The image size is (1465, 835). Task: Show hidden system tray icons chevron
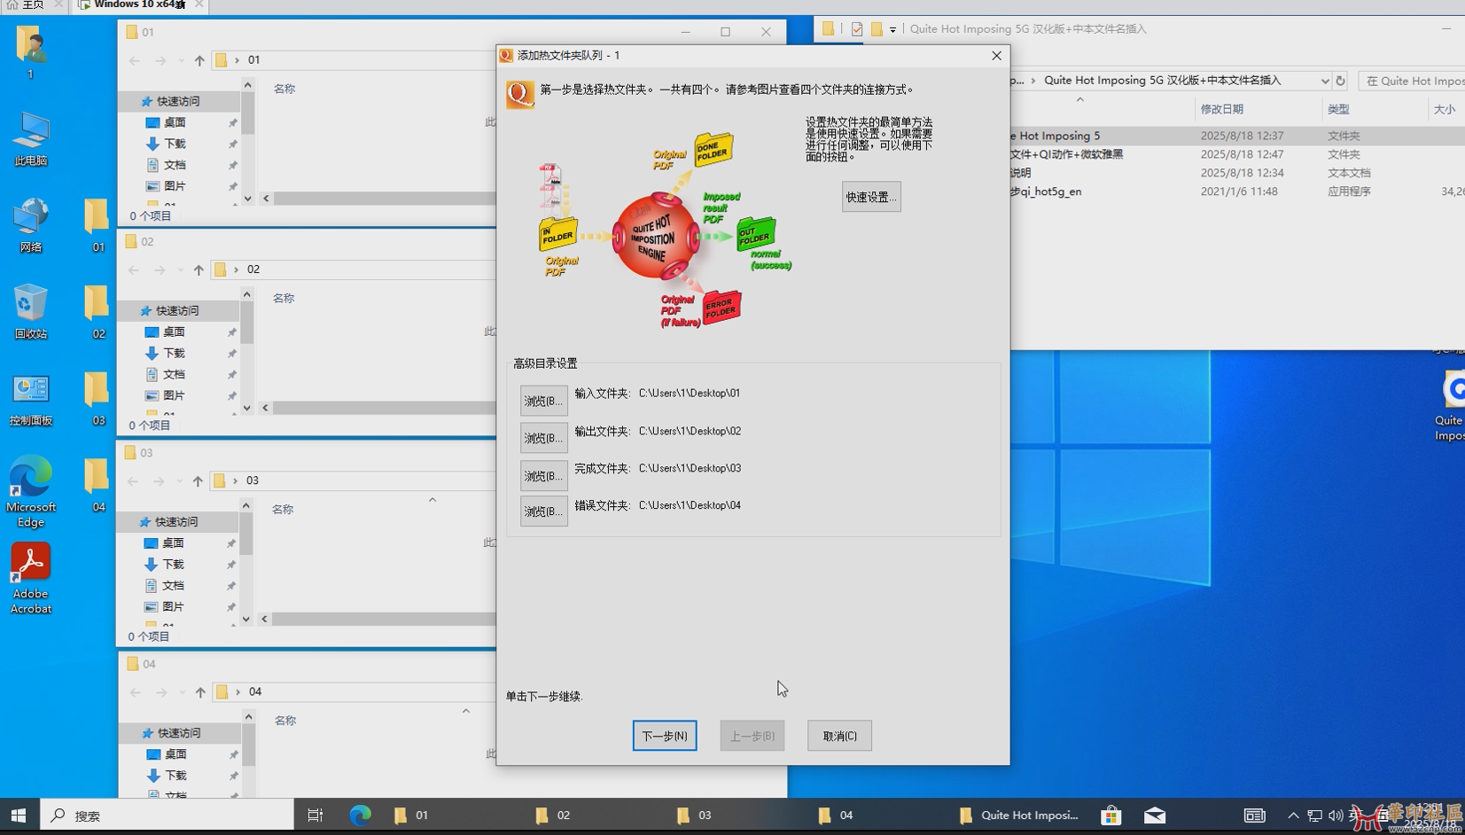[x=1293, y=815]
